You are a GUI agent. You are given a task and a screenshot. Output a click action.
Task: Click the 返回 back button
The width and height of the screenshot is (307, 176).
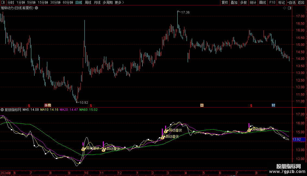(x=301, y=2)
